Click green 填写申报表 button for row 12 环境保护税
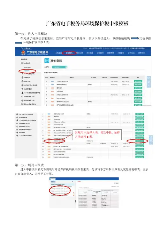 pos(140,141)
